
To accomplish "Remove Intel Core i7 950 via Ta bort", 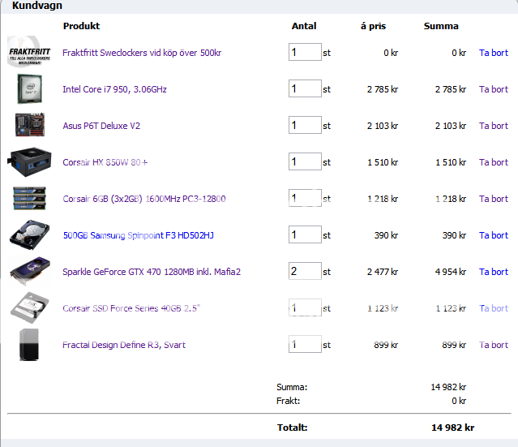I will 493,89.
